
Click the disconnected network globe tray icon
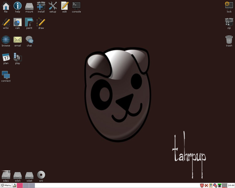215,186
